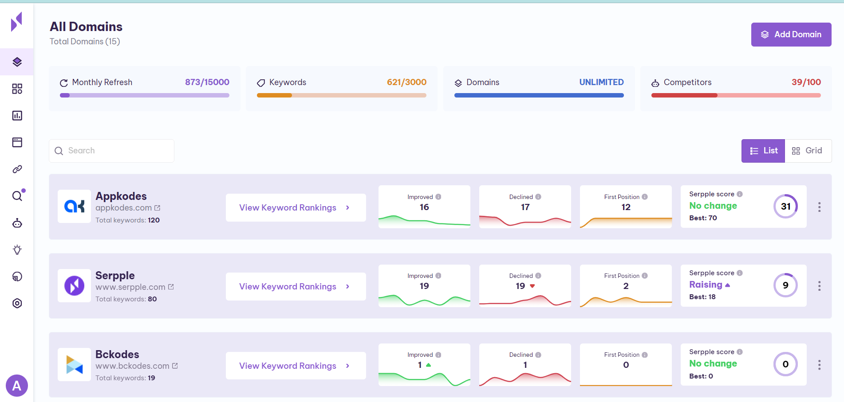Click Serpple score circle 9
The image size is (844, 402).
tap(785, 285)
